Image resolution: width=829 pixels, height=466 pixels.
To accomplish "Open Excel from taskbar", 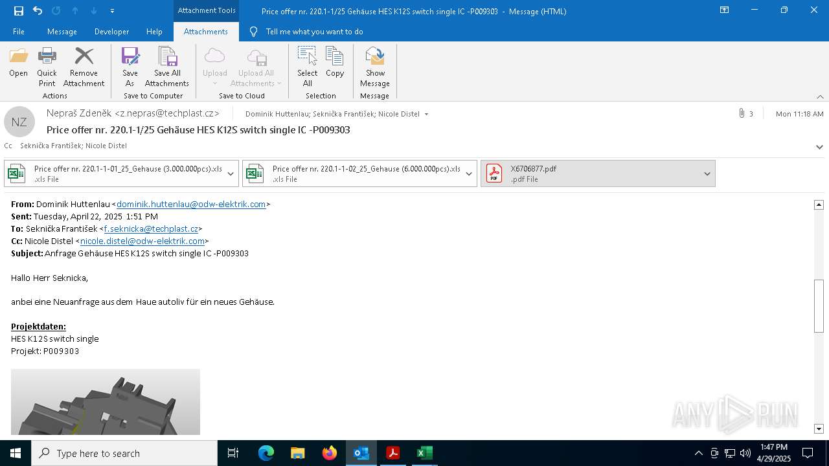I will [x=424, y=453].
